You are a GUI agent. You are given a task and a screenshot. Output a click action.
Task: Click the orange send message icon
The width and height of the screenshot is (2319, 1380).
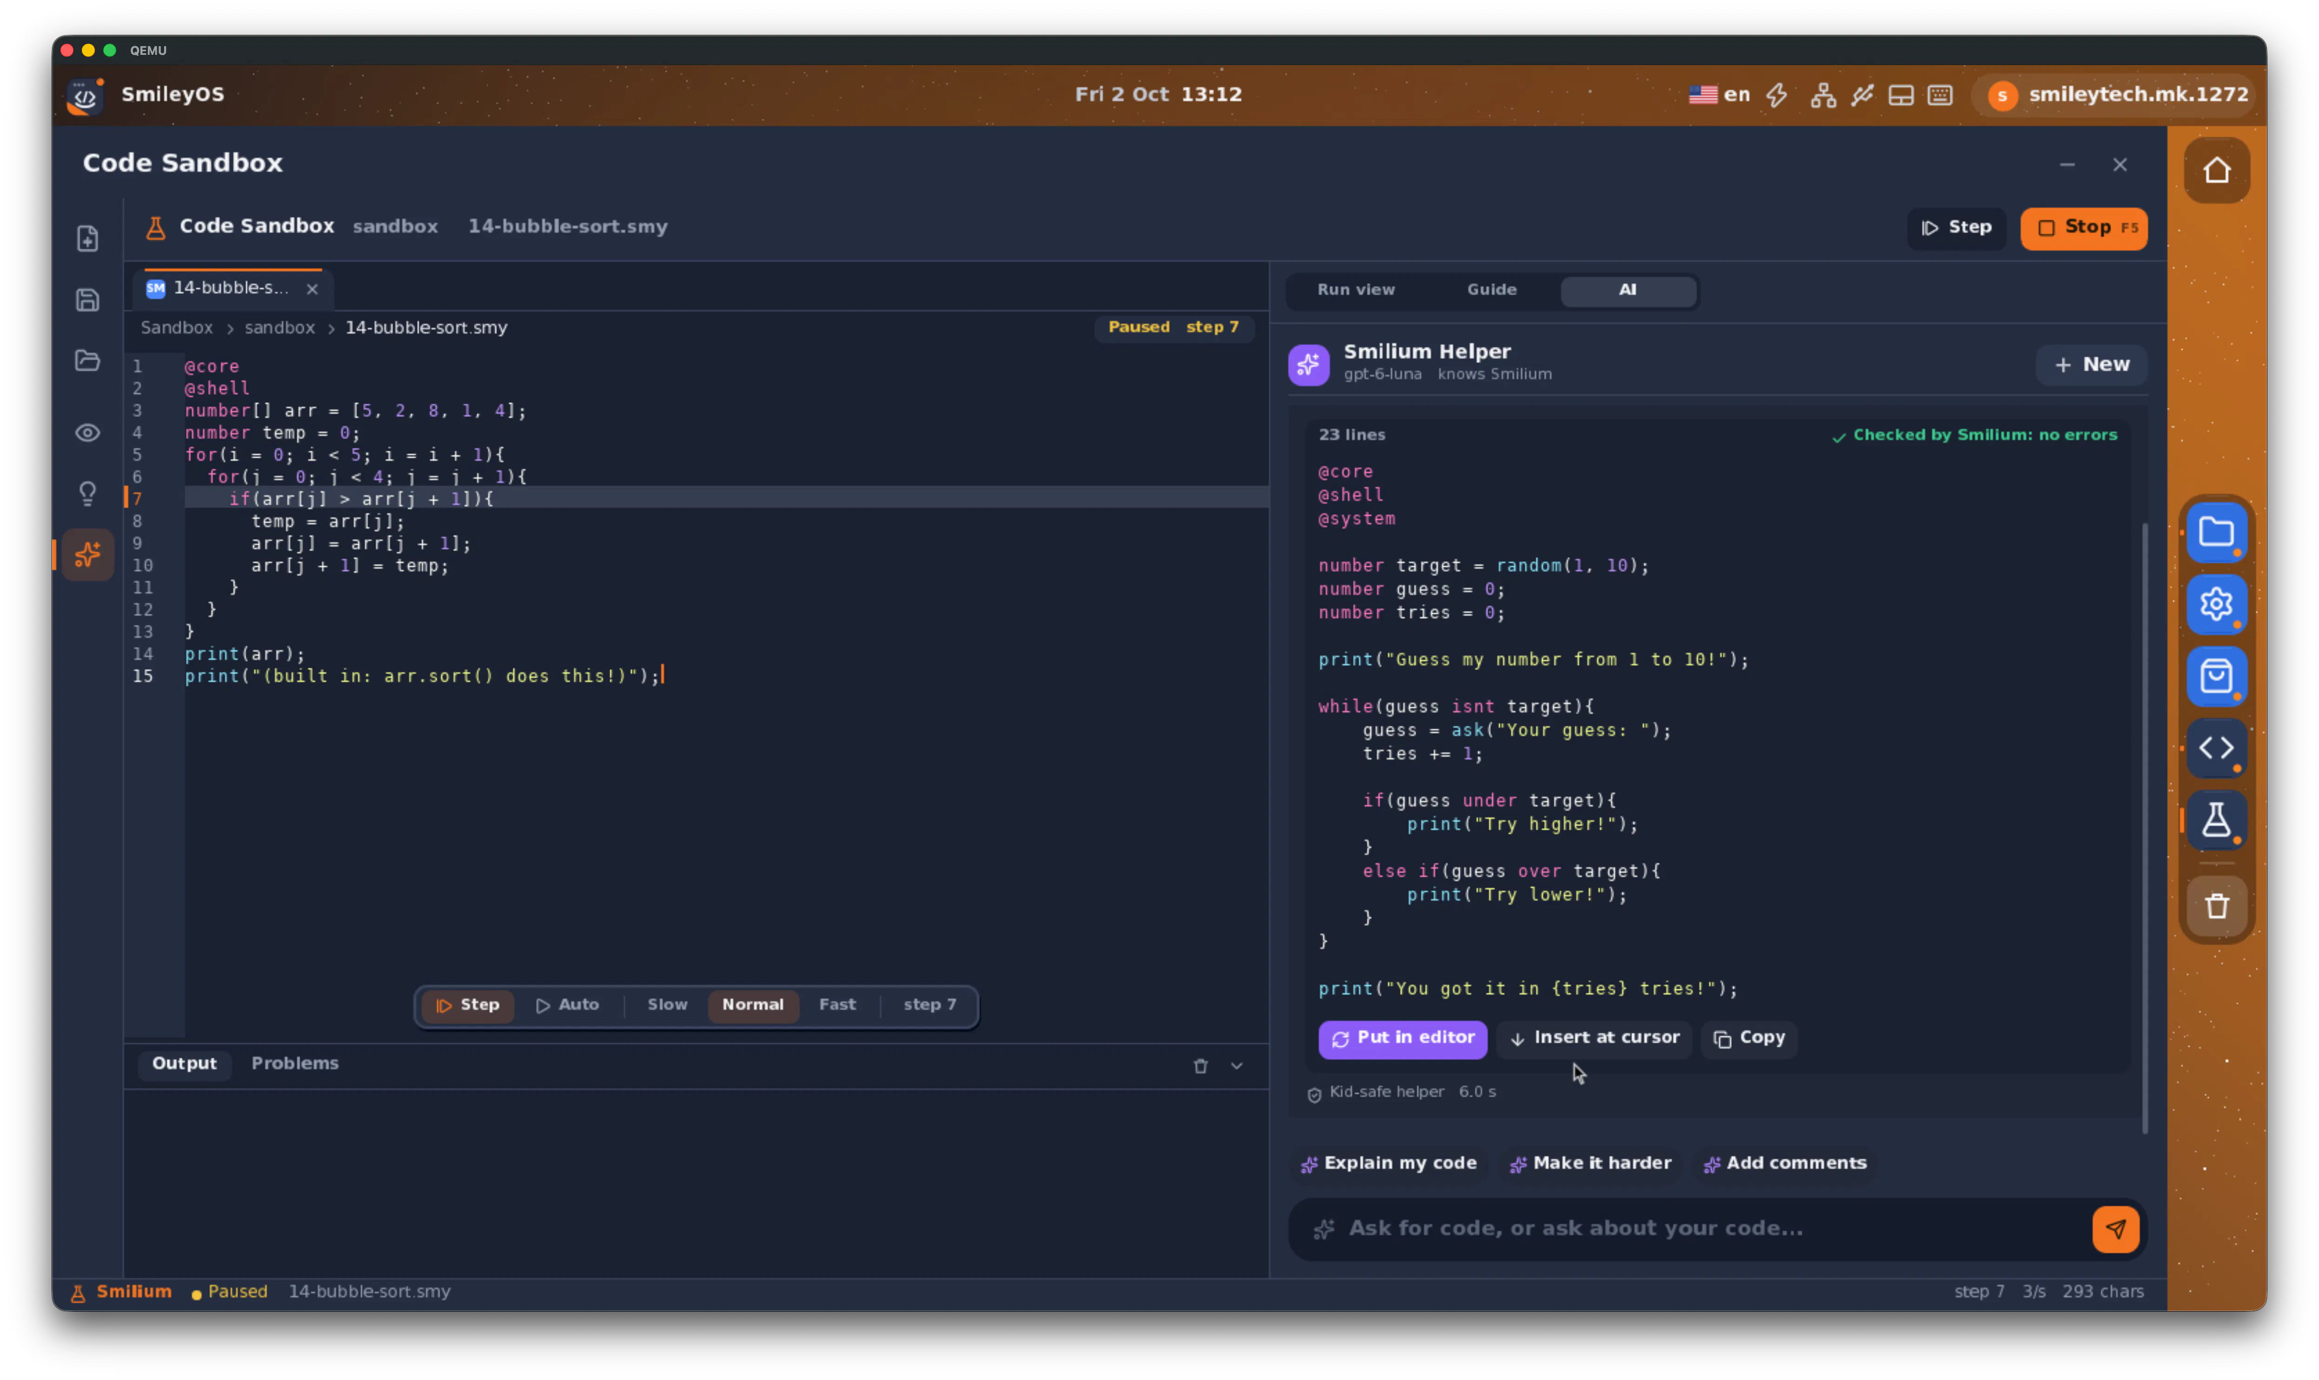[2114, 1228]
